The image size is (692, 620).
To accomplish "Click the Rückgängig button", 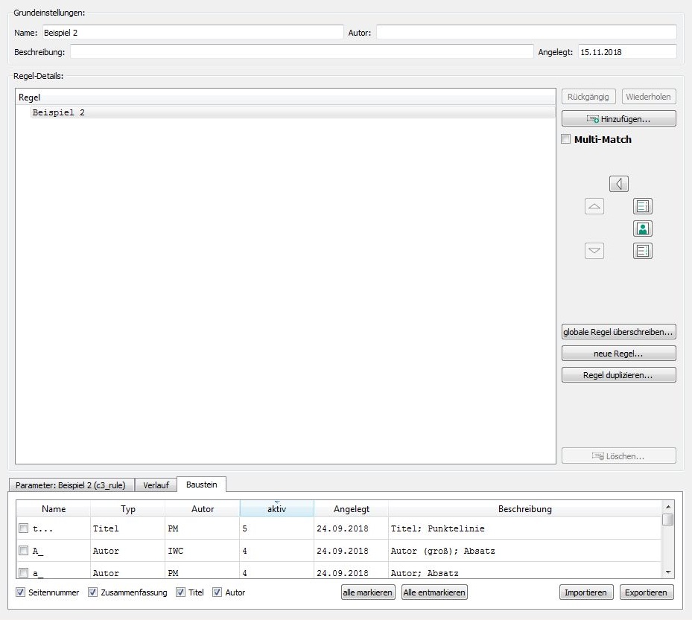I will pos(588,97).
